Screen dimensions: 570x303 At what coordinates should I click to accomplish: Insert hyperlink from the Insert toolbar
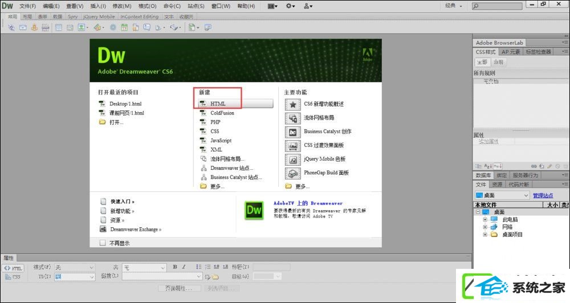[x=11, y=27]
